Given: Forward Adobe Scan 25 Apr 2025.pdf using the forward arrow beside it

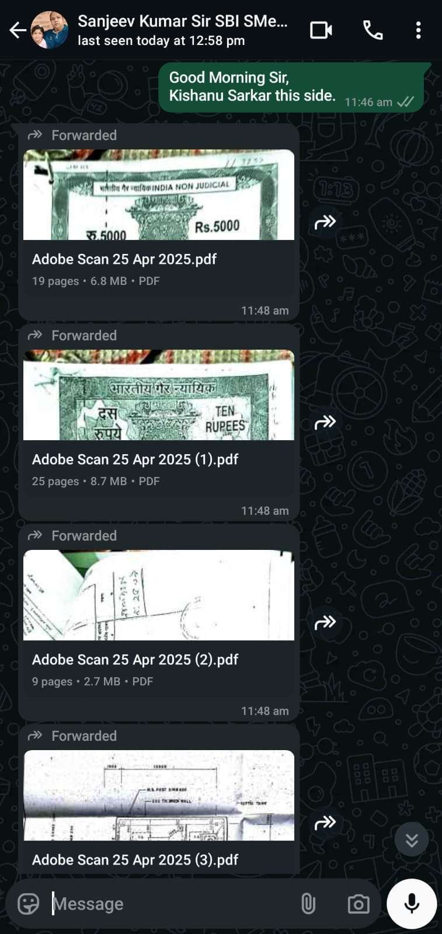Looking at the screenshot, I should (325, 222).
